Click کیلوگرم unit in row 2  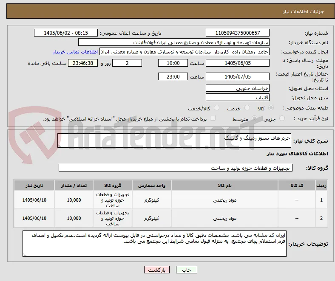(151, 218)
